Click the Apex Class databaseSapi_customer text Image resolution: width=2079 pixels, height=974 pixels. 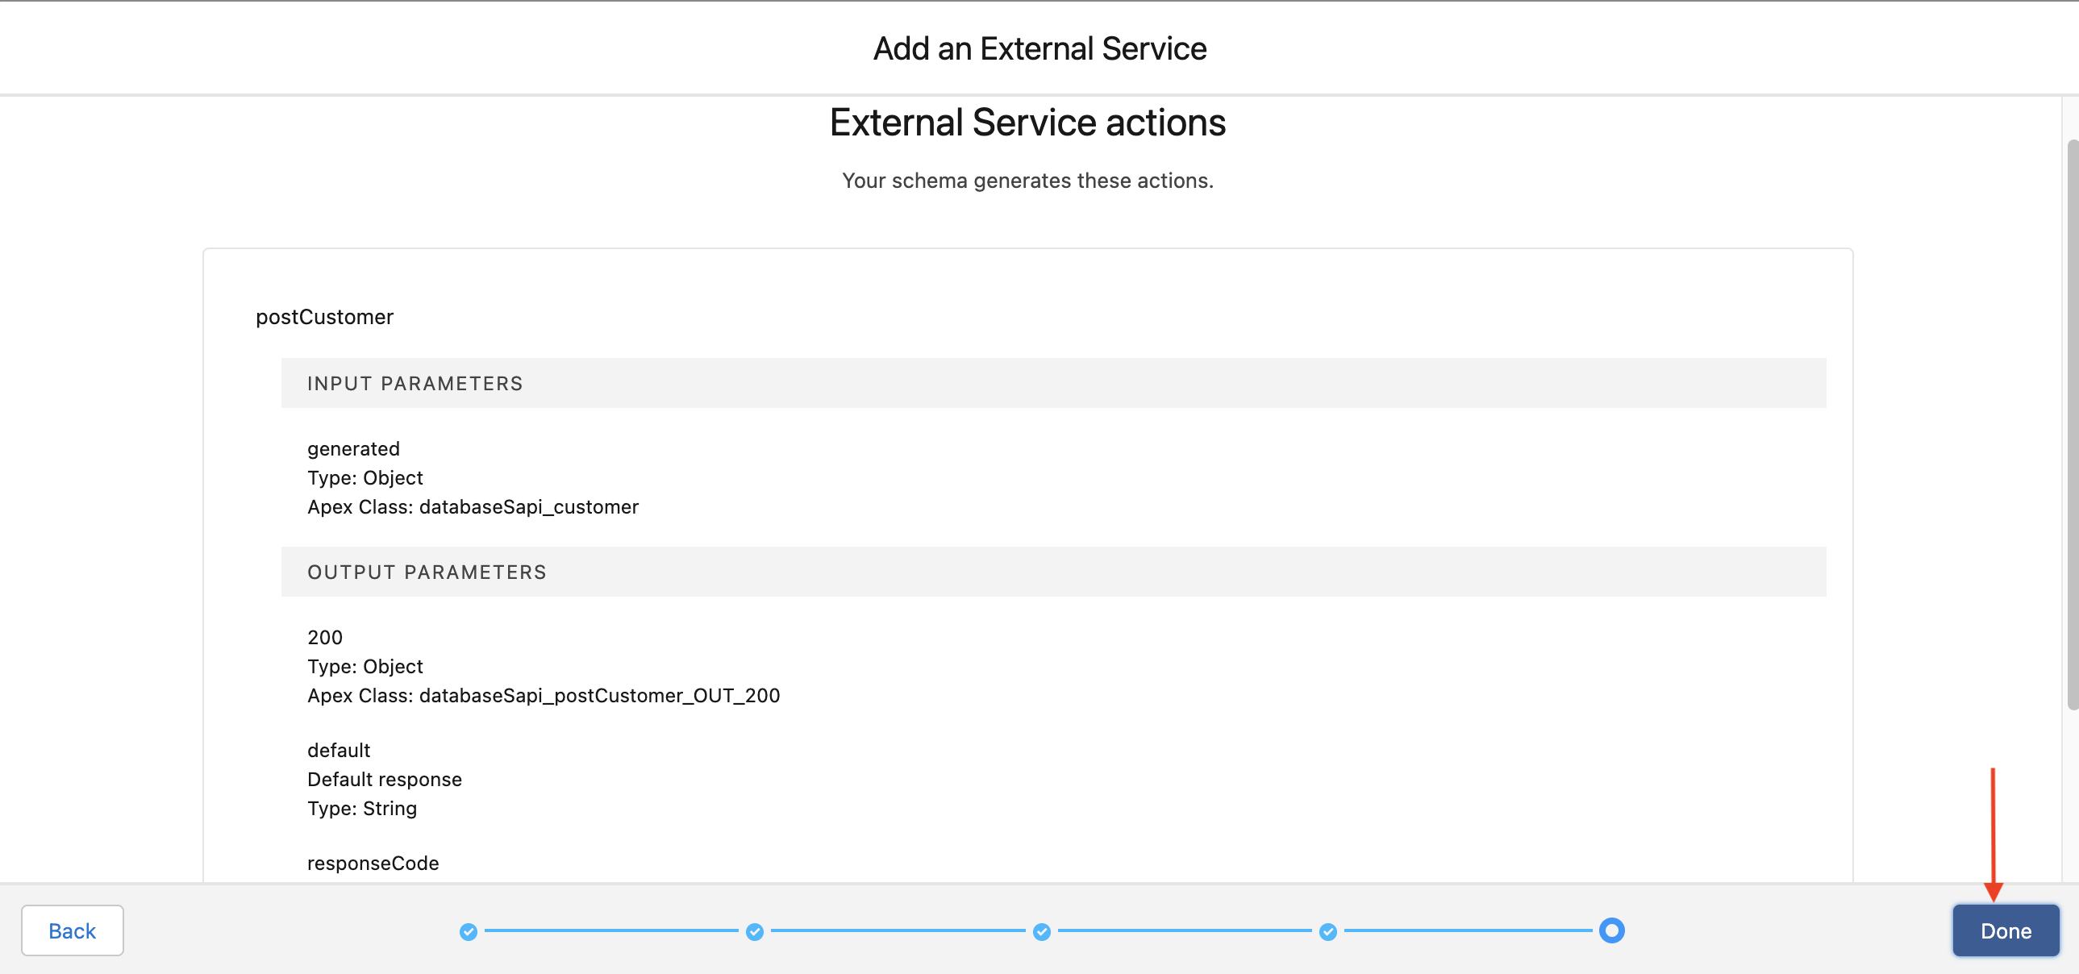coord(473,507)
